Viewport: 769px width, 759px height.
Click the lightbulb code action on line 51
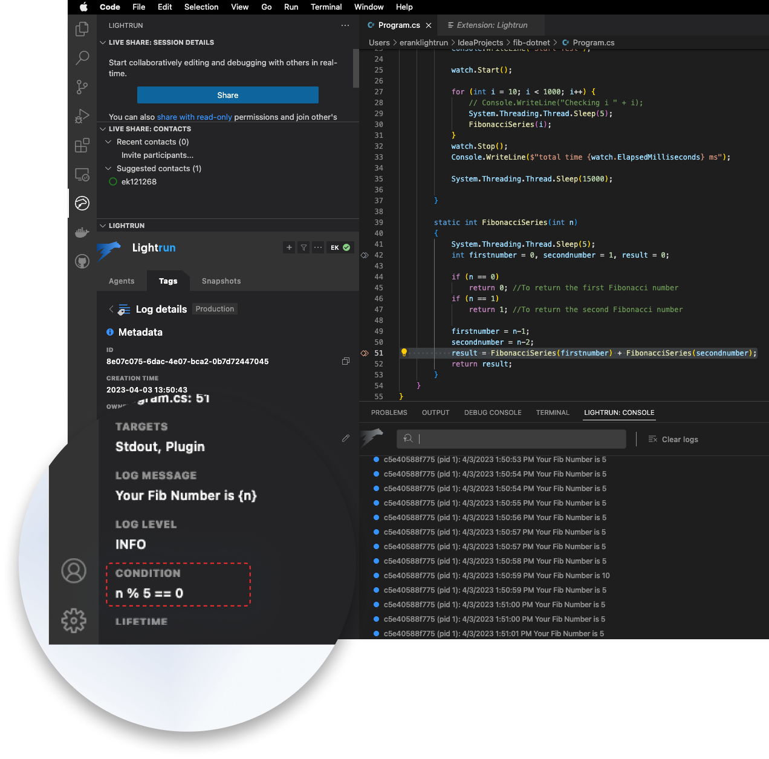404,353
